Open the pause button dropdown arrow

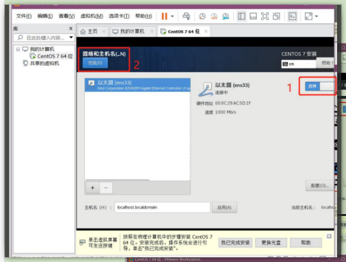point(173,16)
